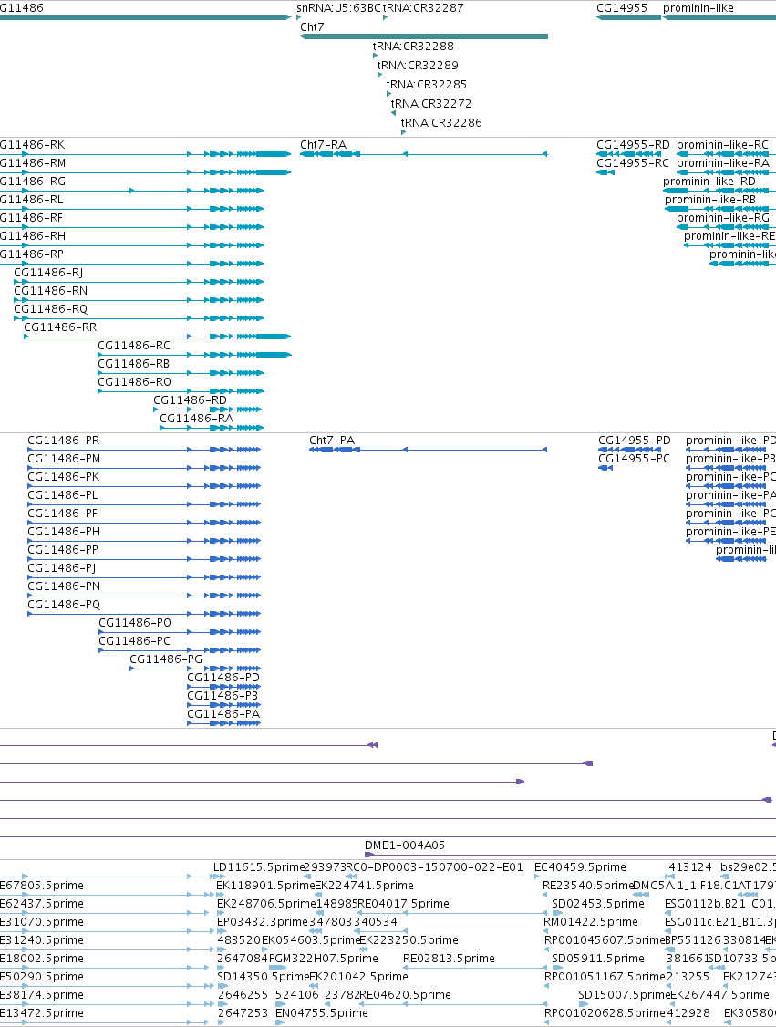Image resolution: width=776 pixels, height=1027 pixels.
Task: Click the Cht7 gene bar
Action: [424, 36]
